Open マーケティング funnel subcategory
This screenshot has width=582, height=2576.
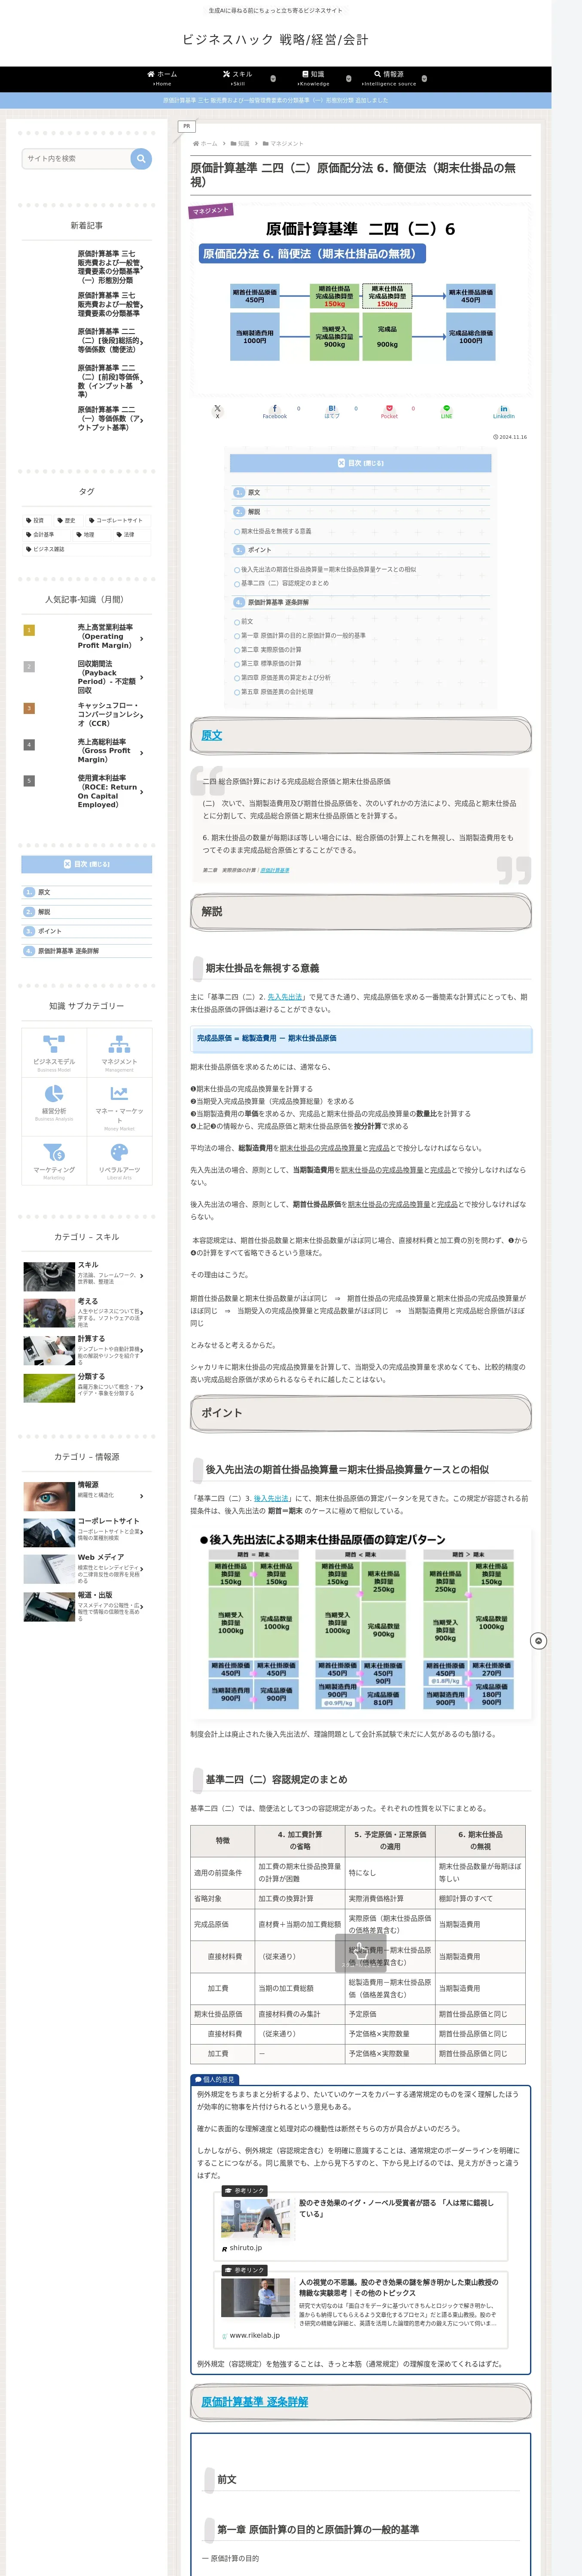pyautogui.click(x=54, y=1161)
